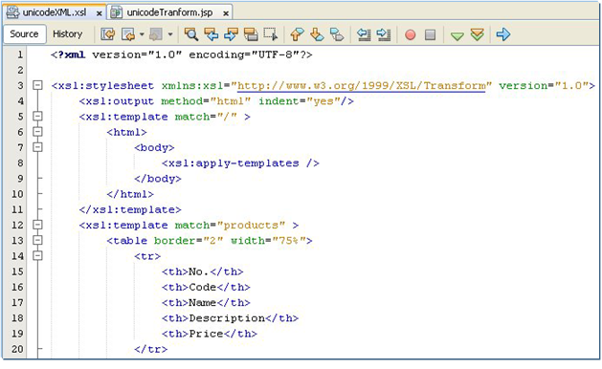Click the xml declaration on line 1
This screenshot has height=369, width=602.
182,54
